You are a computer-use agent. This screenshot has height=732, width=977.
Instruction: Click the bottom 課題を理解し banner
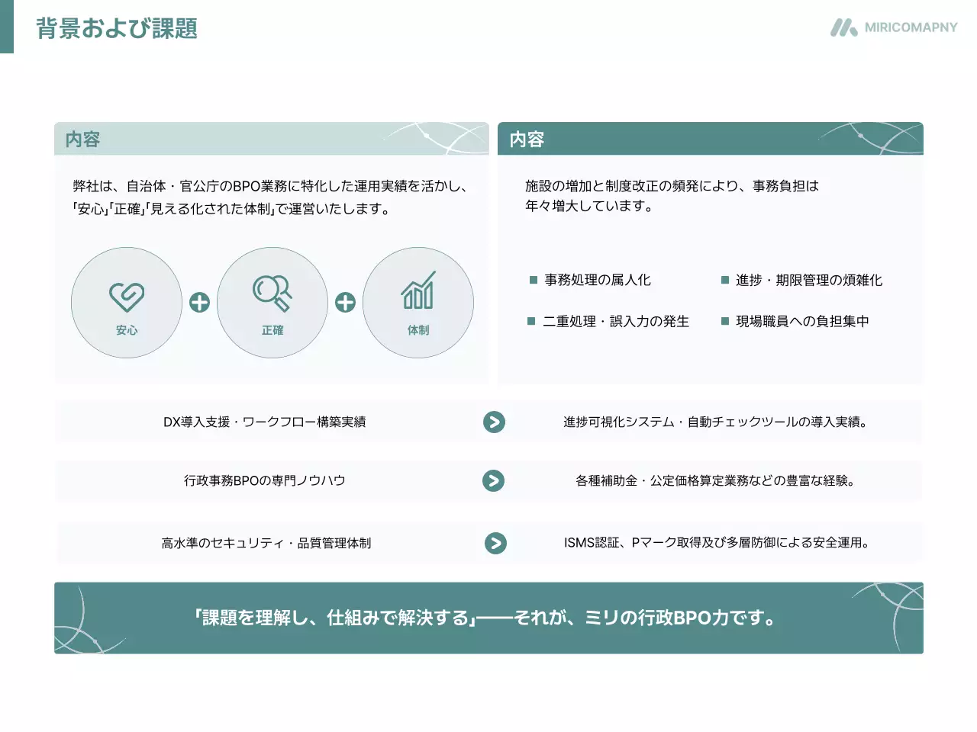pos(488,618)
